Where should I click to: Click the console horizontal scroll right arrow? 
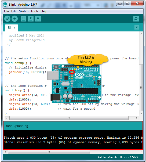click(x=141, y=152)
